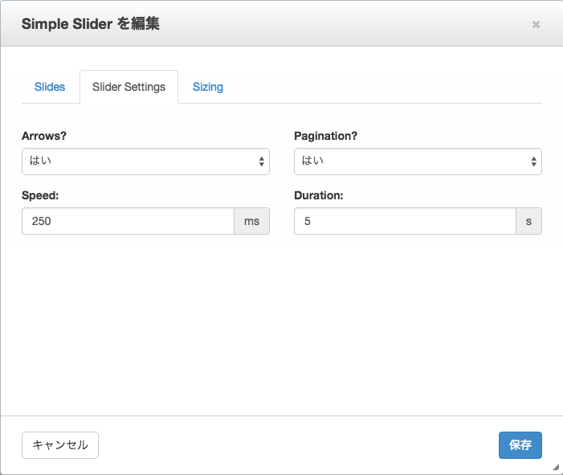This screenshot has width=563, height=475.
Task: Click the ms unit addon beside Speed
Action: point(251,221)
